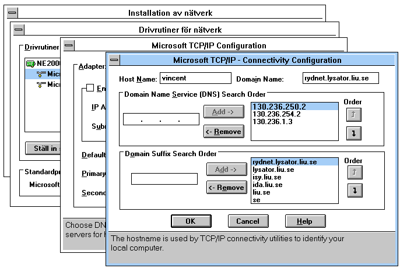Open Microsoft TCP/IP Configuration system menu
This screenshot has width=400, height=268.
pos(69,45)
